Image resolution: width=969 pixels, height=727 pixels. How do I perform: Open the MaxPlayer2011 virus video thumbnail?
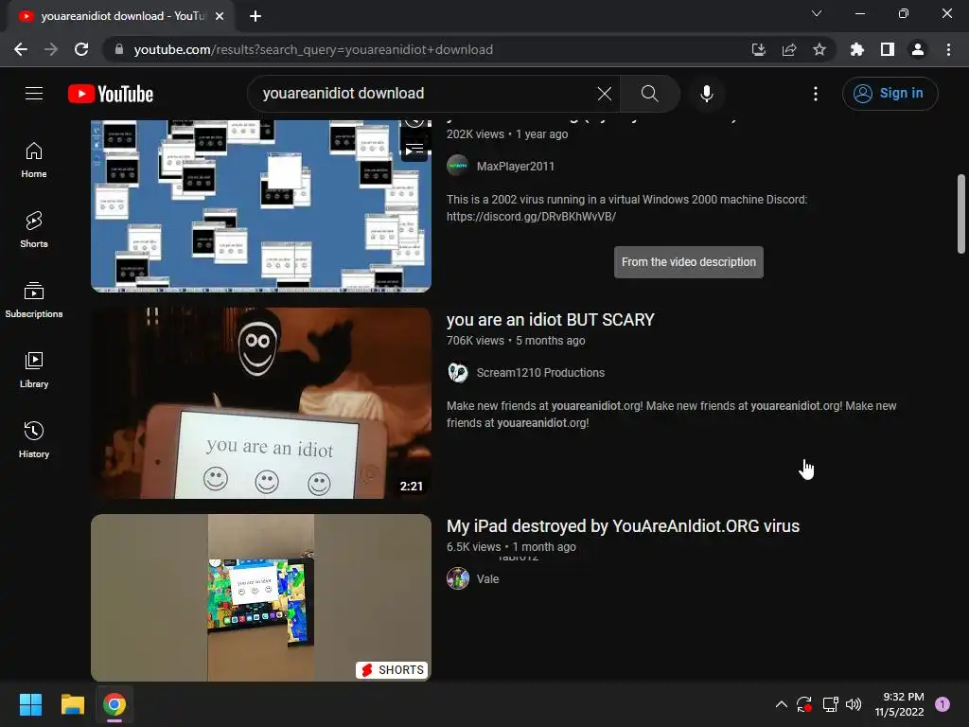(261, 205)
